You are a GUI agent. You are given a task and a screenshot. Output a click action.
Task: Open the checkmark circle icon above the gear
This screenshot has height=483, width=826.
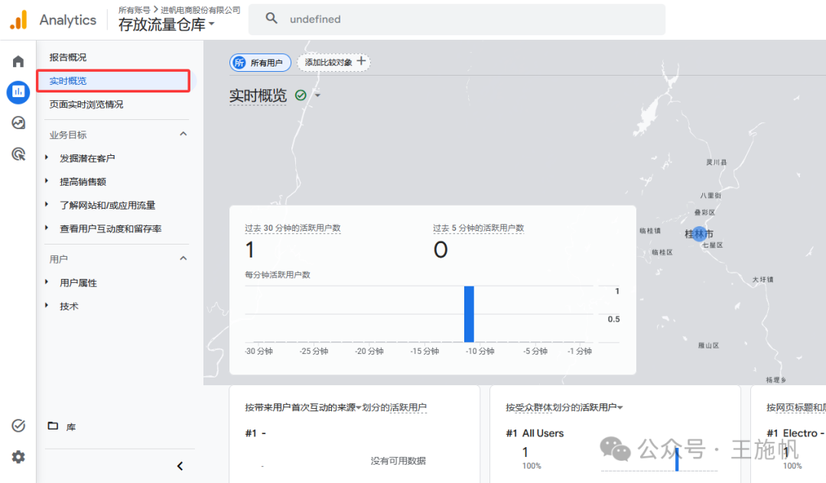[18, 425]
